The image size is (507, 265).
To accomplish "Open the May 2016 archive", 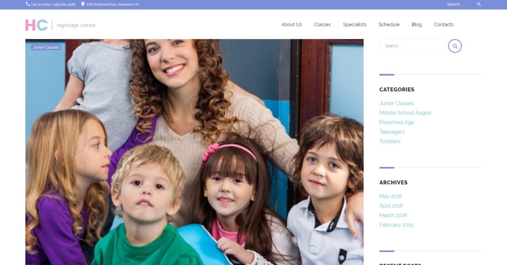I will point(391,196).
